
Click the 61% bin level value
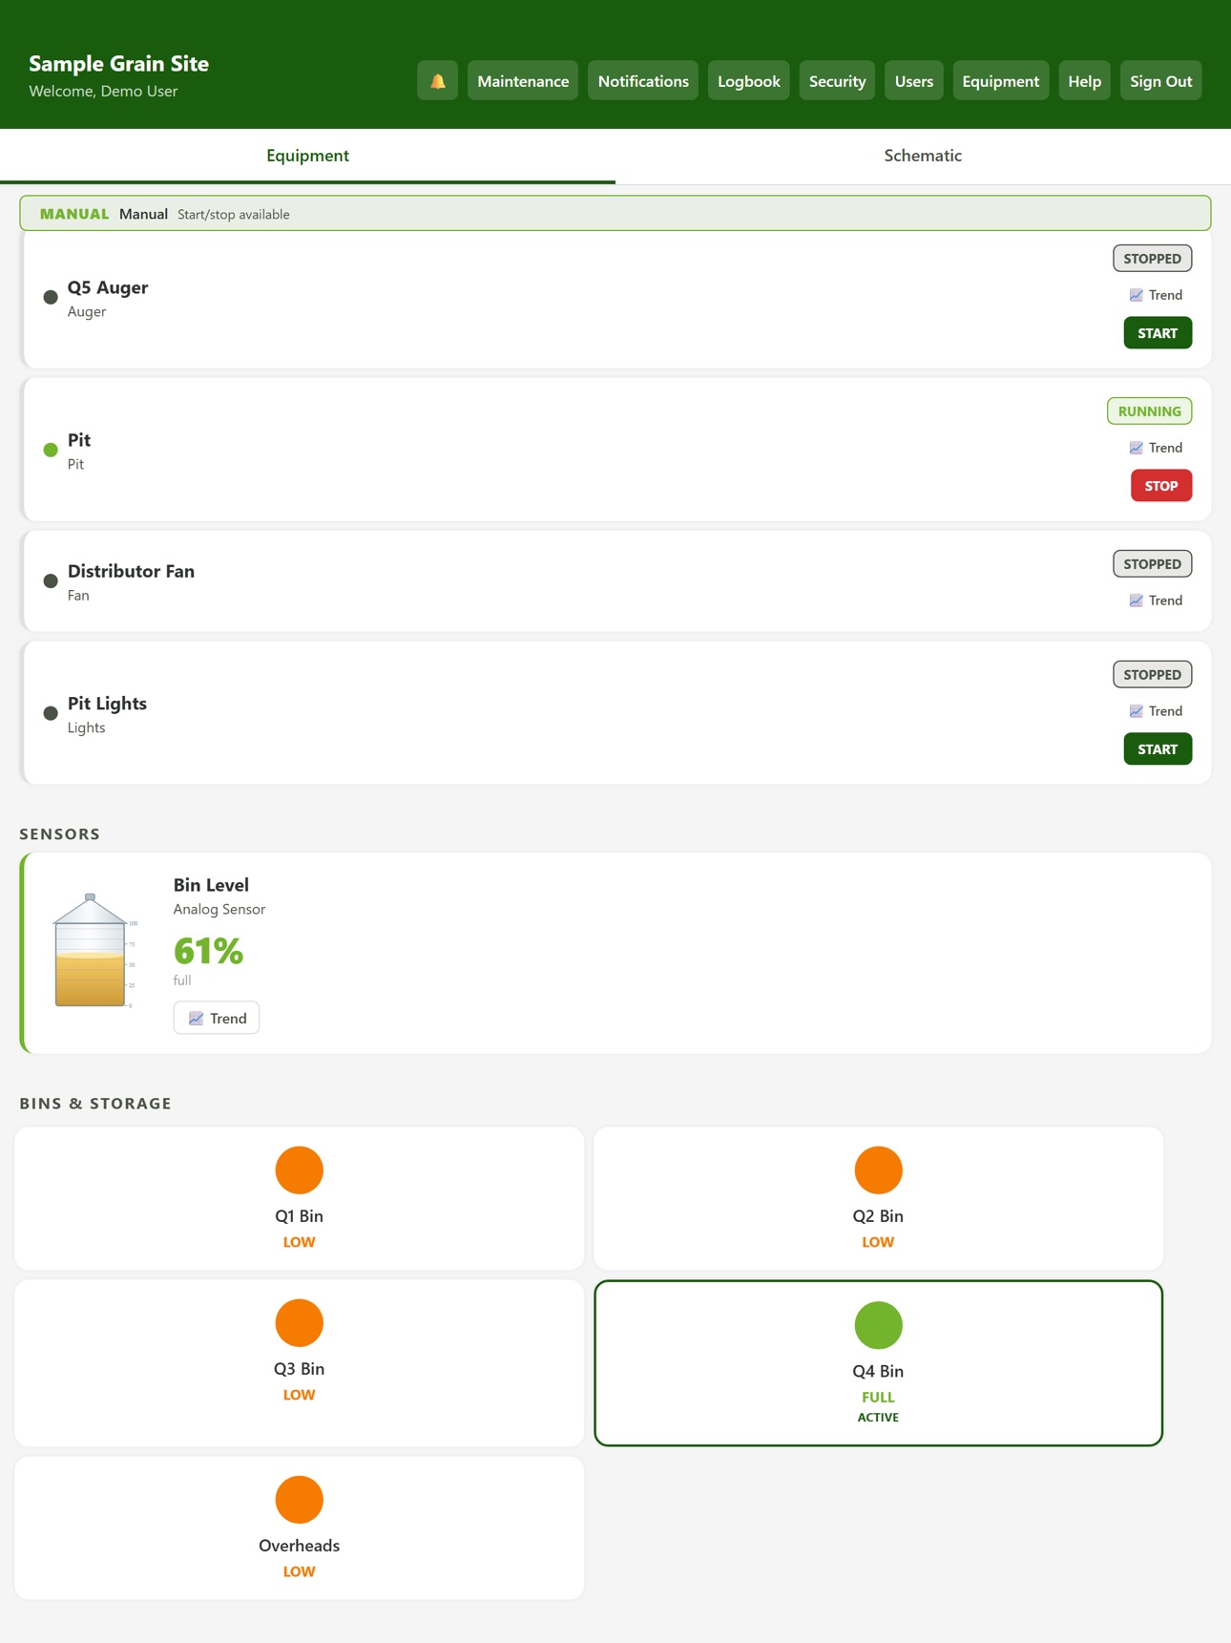tap(208, 951)
